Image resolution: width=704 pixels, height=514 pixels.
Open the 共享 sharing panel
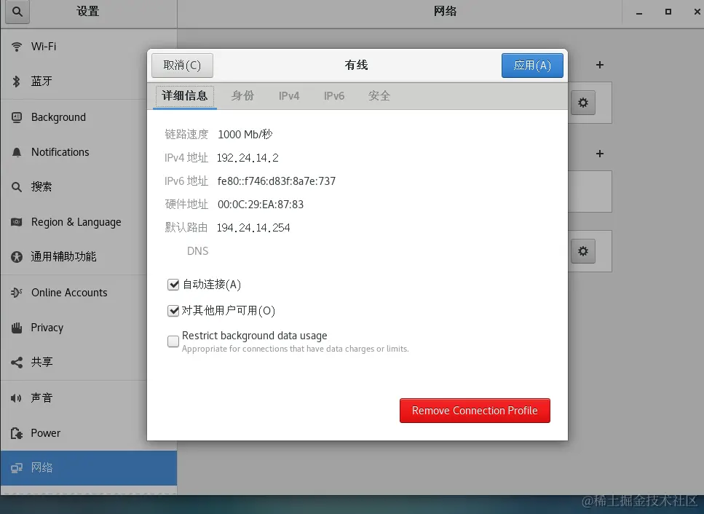click(89, 363)
